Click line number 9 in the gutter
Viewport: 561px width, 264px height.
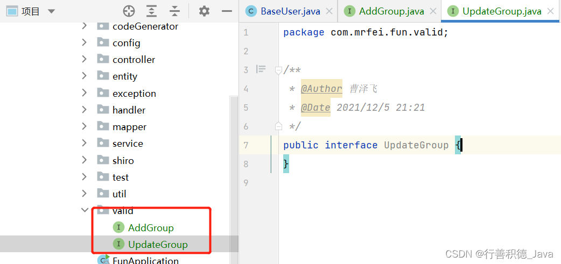(x=246, y=183)
